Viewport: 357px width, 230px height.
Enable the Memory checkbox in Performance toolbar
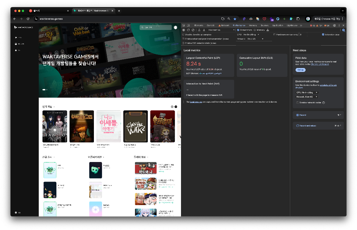pos(255,30)
